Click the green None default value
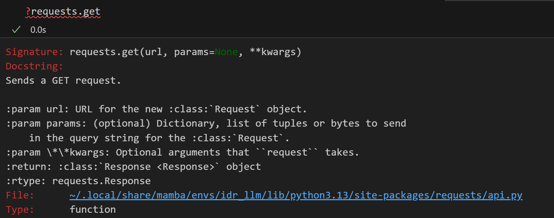Image resolution: width=554 pixels, height=218 pixels. click(x=226, y=52)
